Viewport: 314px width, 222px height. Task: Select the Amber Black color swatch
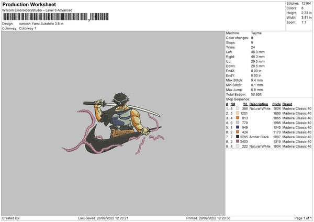coord(238,137)
